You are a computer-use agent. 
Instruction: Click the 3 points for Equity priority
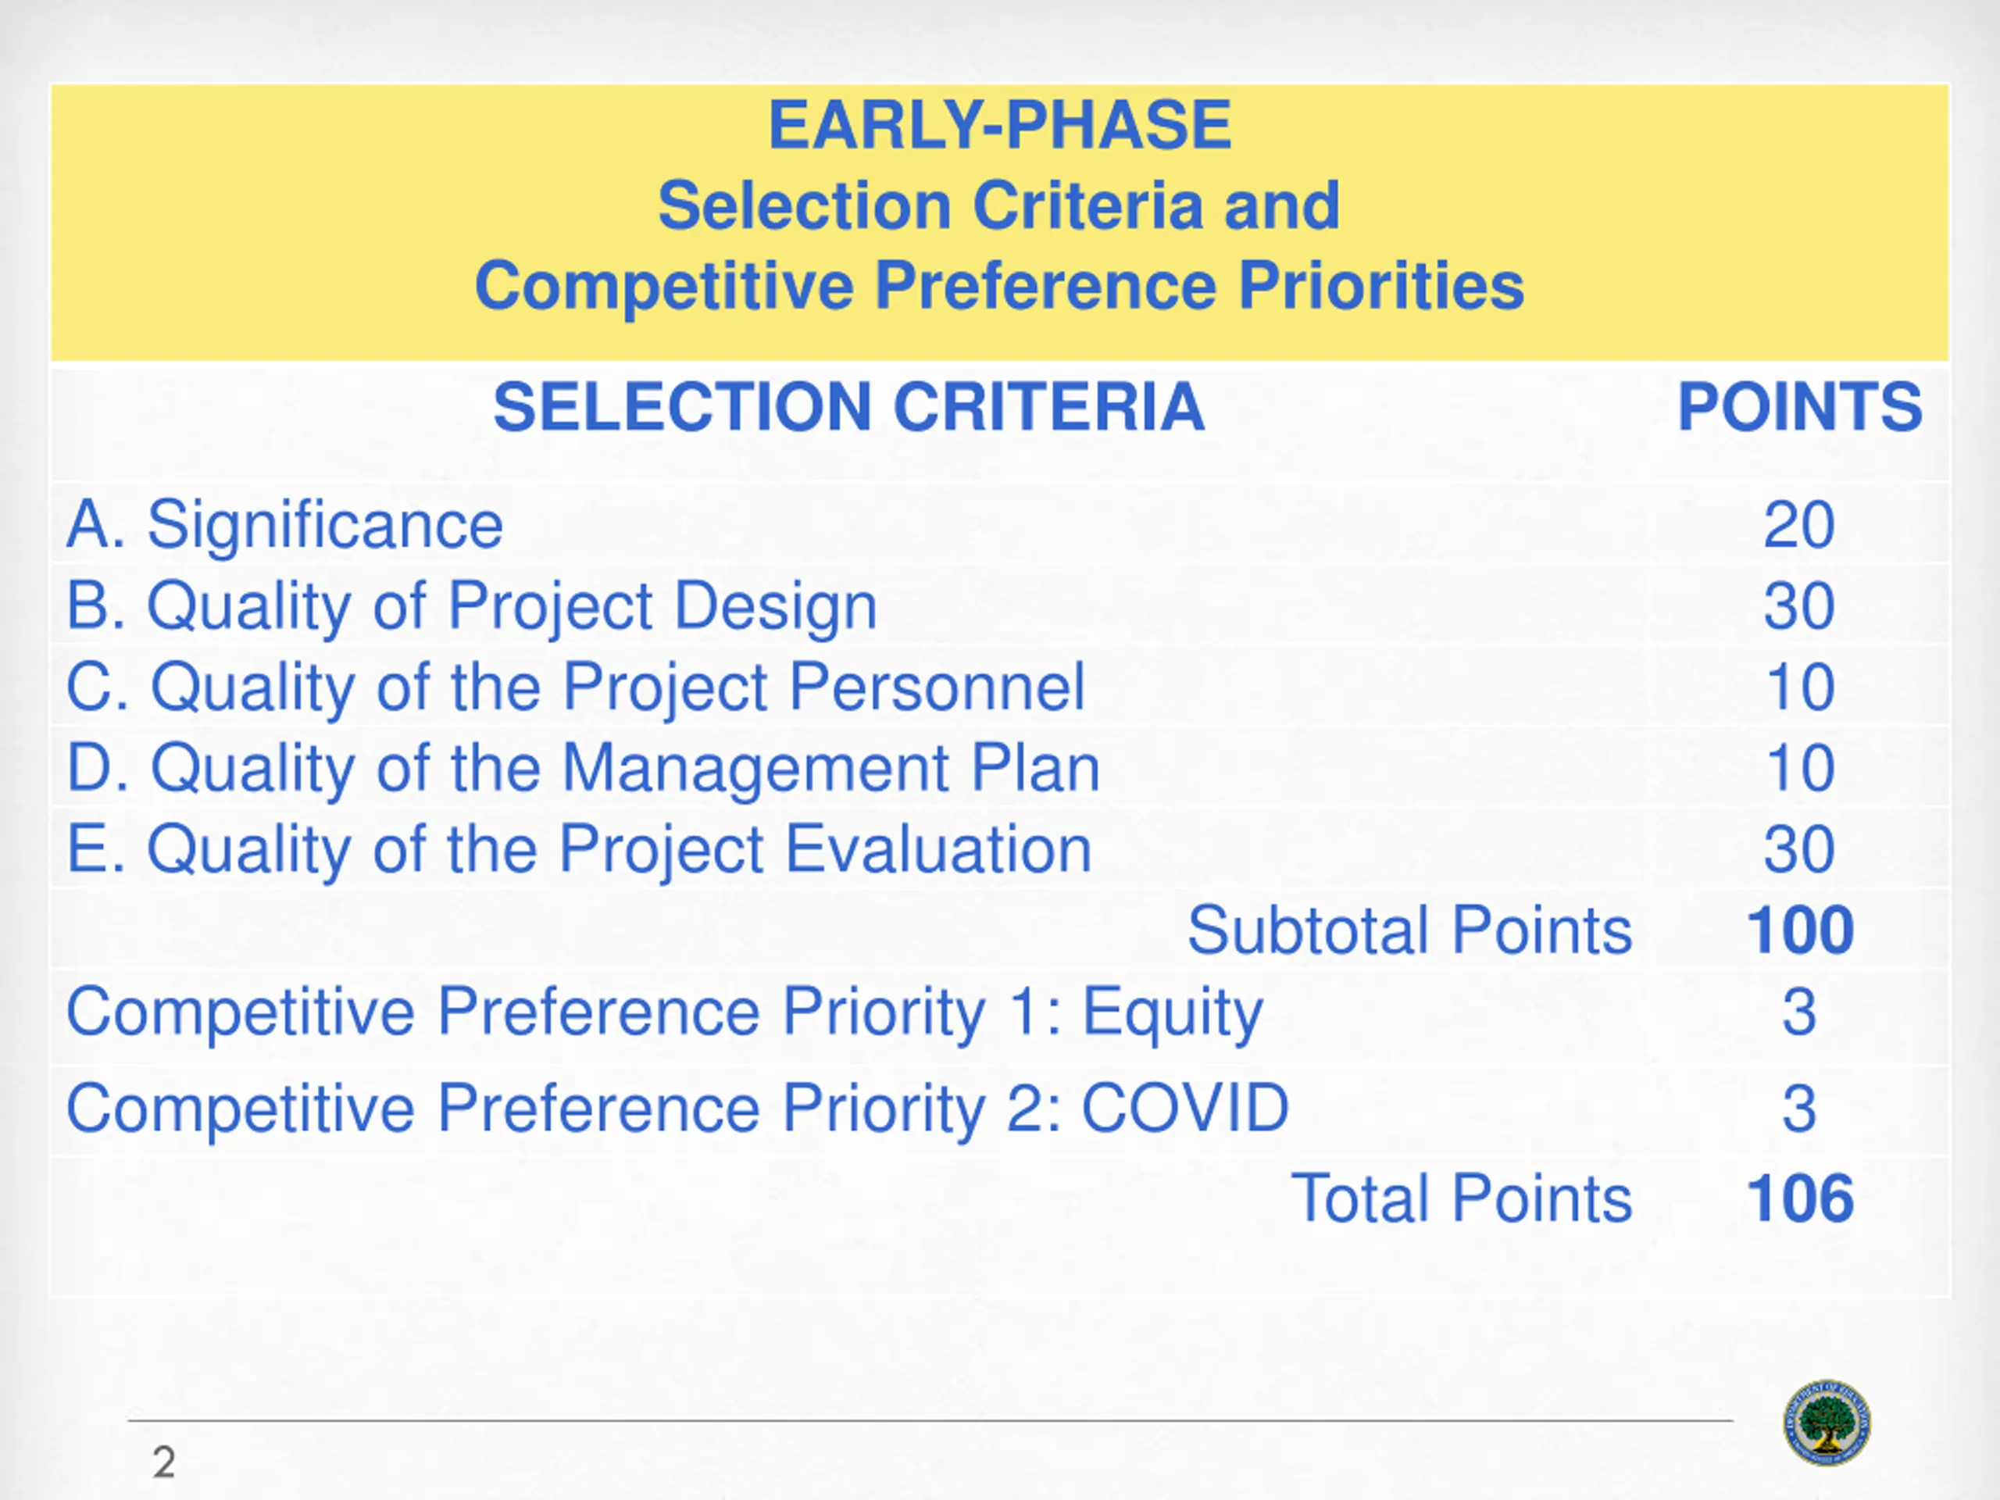pyautogui.click(x=1799, y=1011)
